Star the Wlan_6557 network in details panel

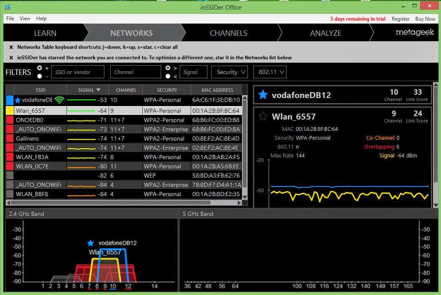(263, 117)
